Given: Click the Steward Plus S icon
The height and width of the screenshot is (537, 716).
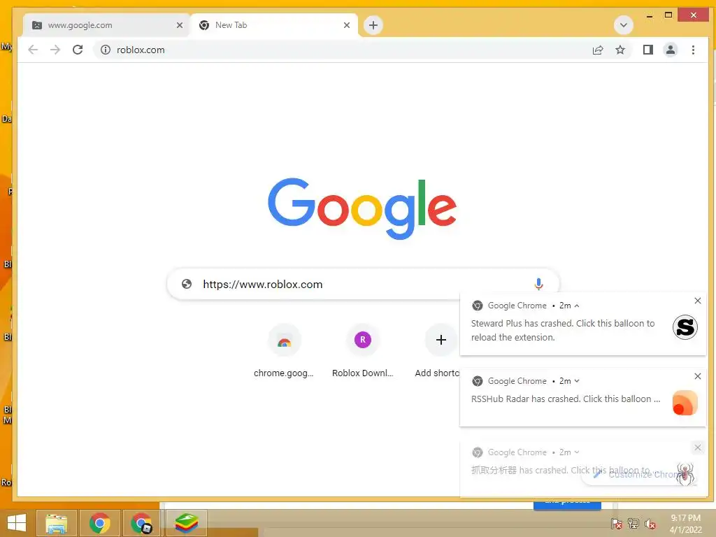Looking at the screenshot, I should pyautogui.click(x=685, y=327).
